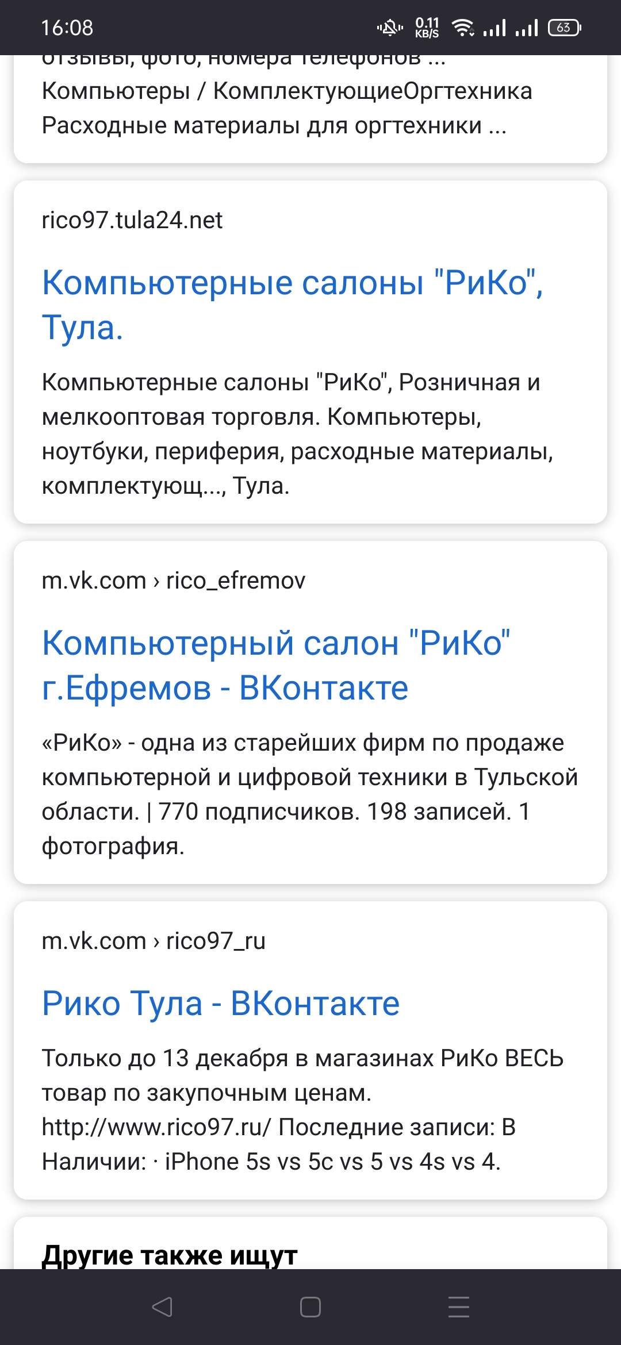Screen dimensions: 621x1345
Task: Tap the Другие также ищут heading
Action: pos(170,1255)
